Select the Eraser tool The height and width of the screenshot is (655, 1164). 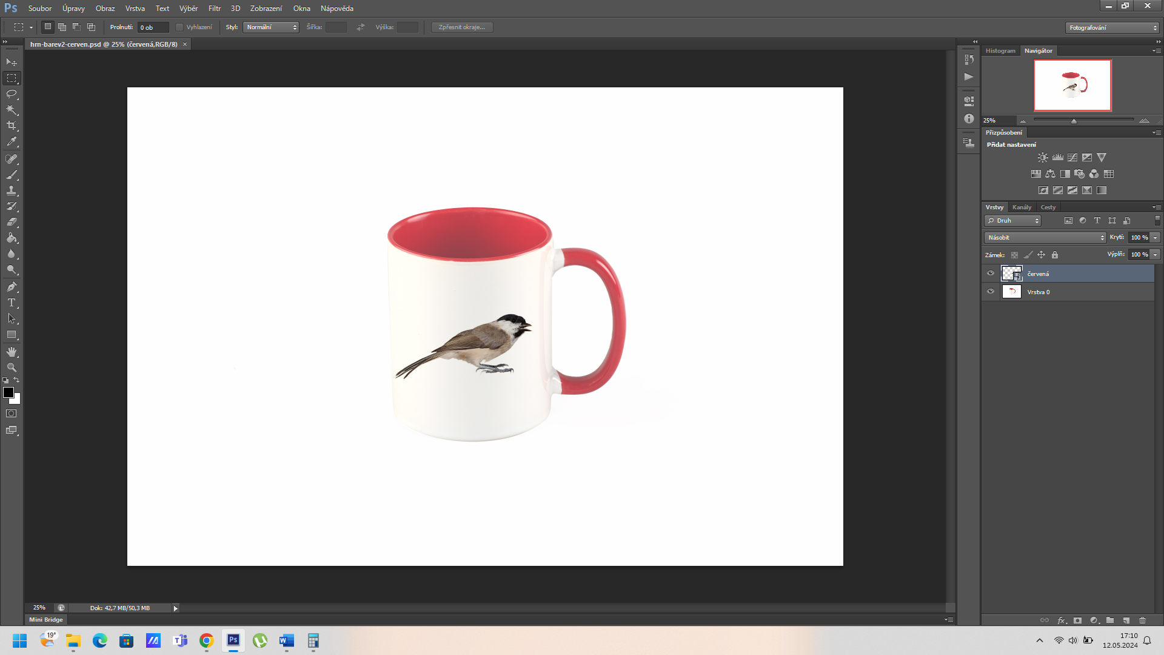click(12, 222)
